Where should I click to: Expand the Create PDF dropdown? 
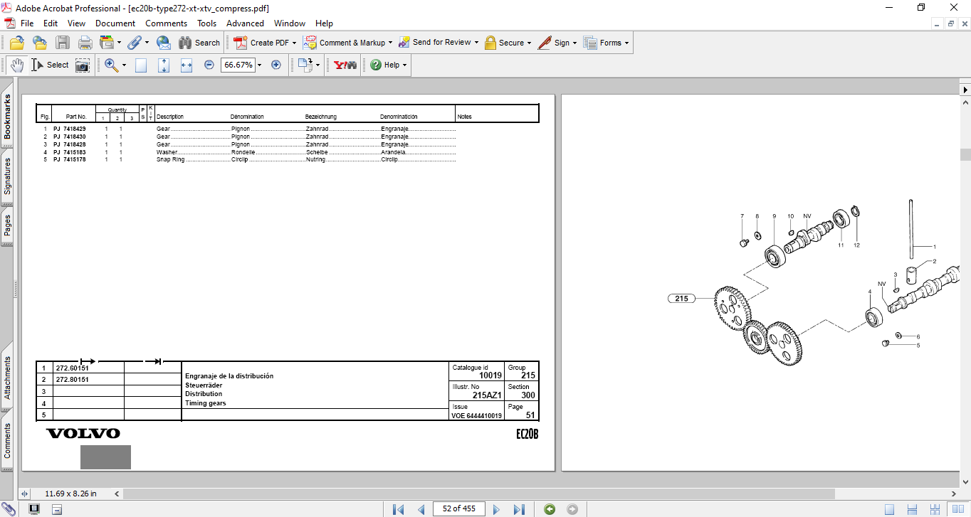(x=294, y=43)
